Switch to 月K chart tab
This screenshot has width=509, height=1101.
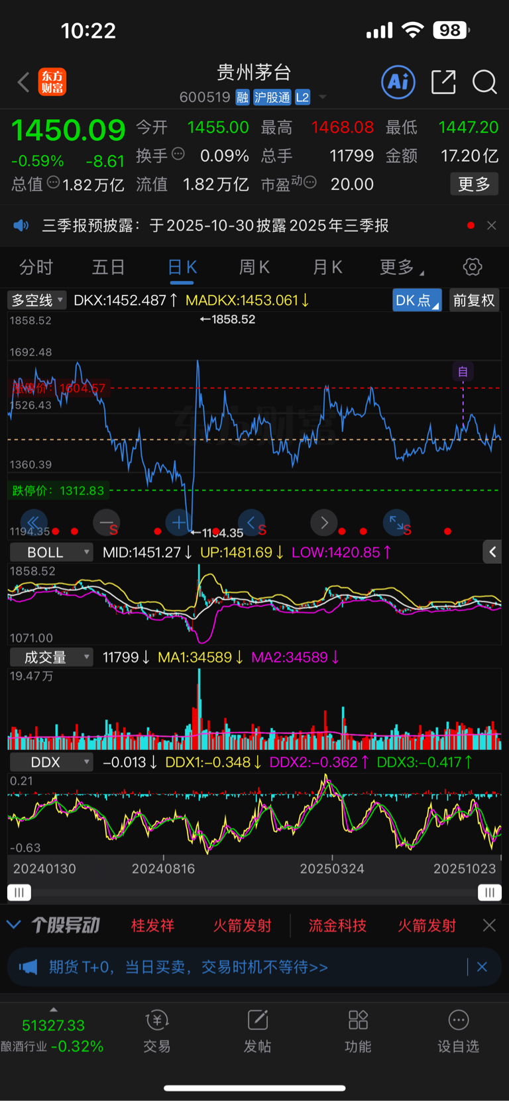coord(327,267)
